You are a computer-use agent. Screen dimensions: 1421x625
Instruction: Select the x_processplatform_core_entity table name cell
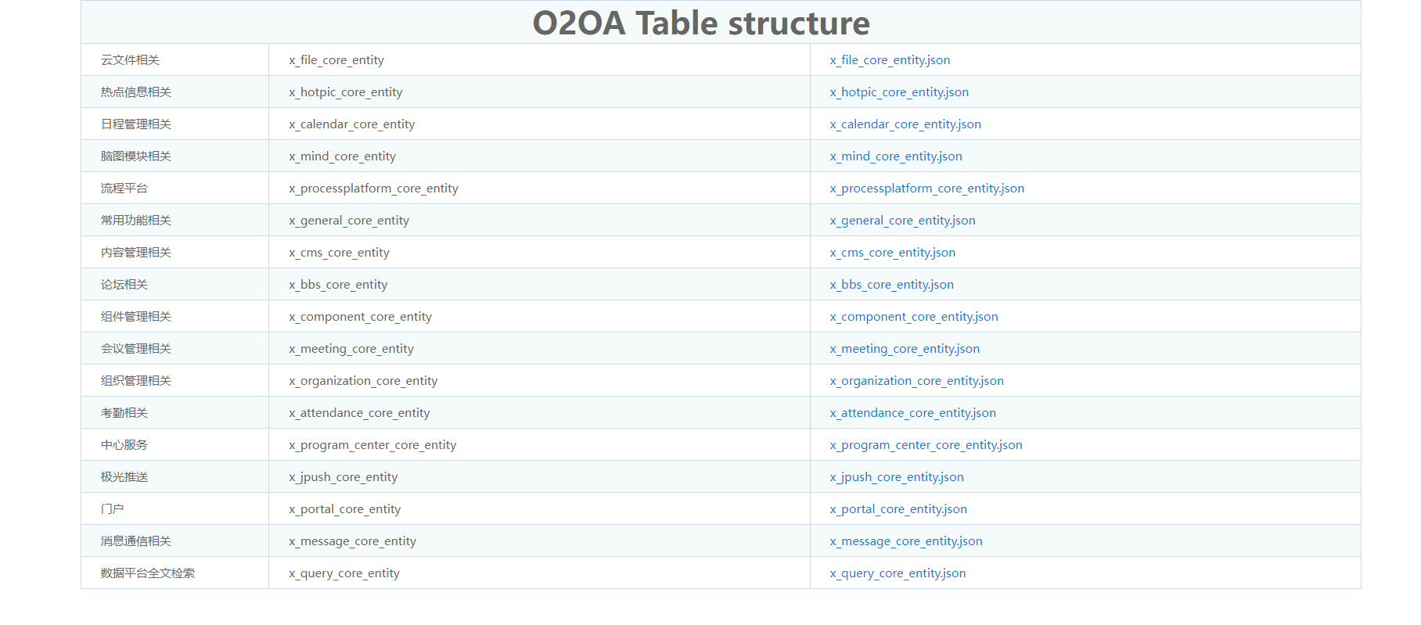click(539, 189)
